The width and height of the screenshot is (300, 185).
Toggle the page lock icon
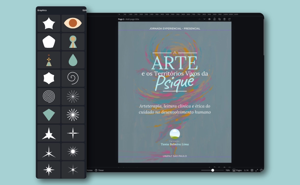point(214,19)
